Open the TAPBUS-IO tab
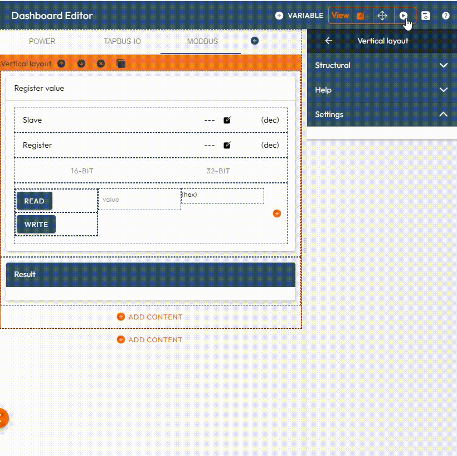Screen dimensions: 457x456 122,41
